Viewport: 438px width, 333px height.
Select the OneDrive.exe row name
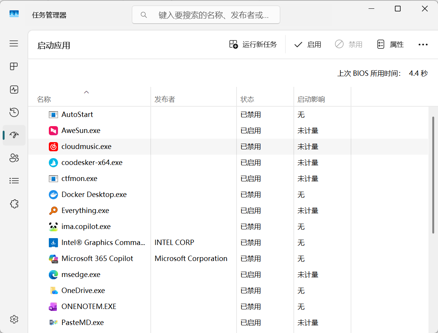coord(83,291)
